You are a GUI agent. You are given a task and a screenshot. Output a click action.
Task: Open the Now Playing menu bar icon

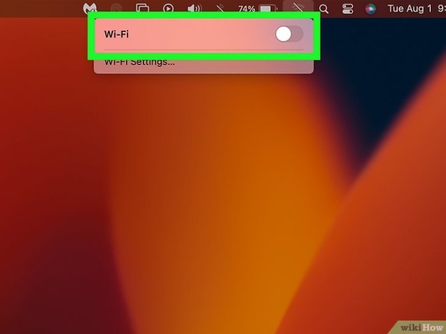pos(168,9)
